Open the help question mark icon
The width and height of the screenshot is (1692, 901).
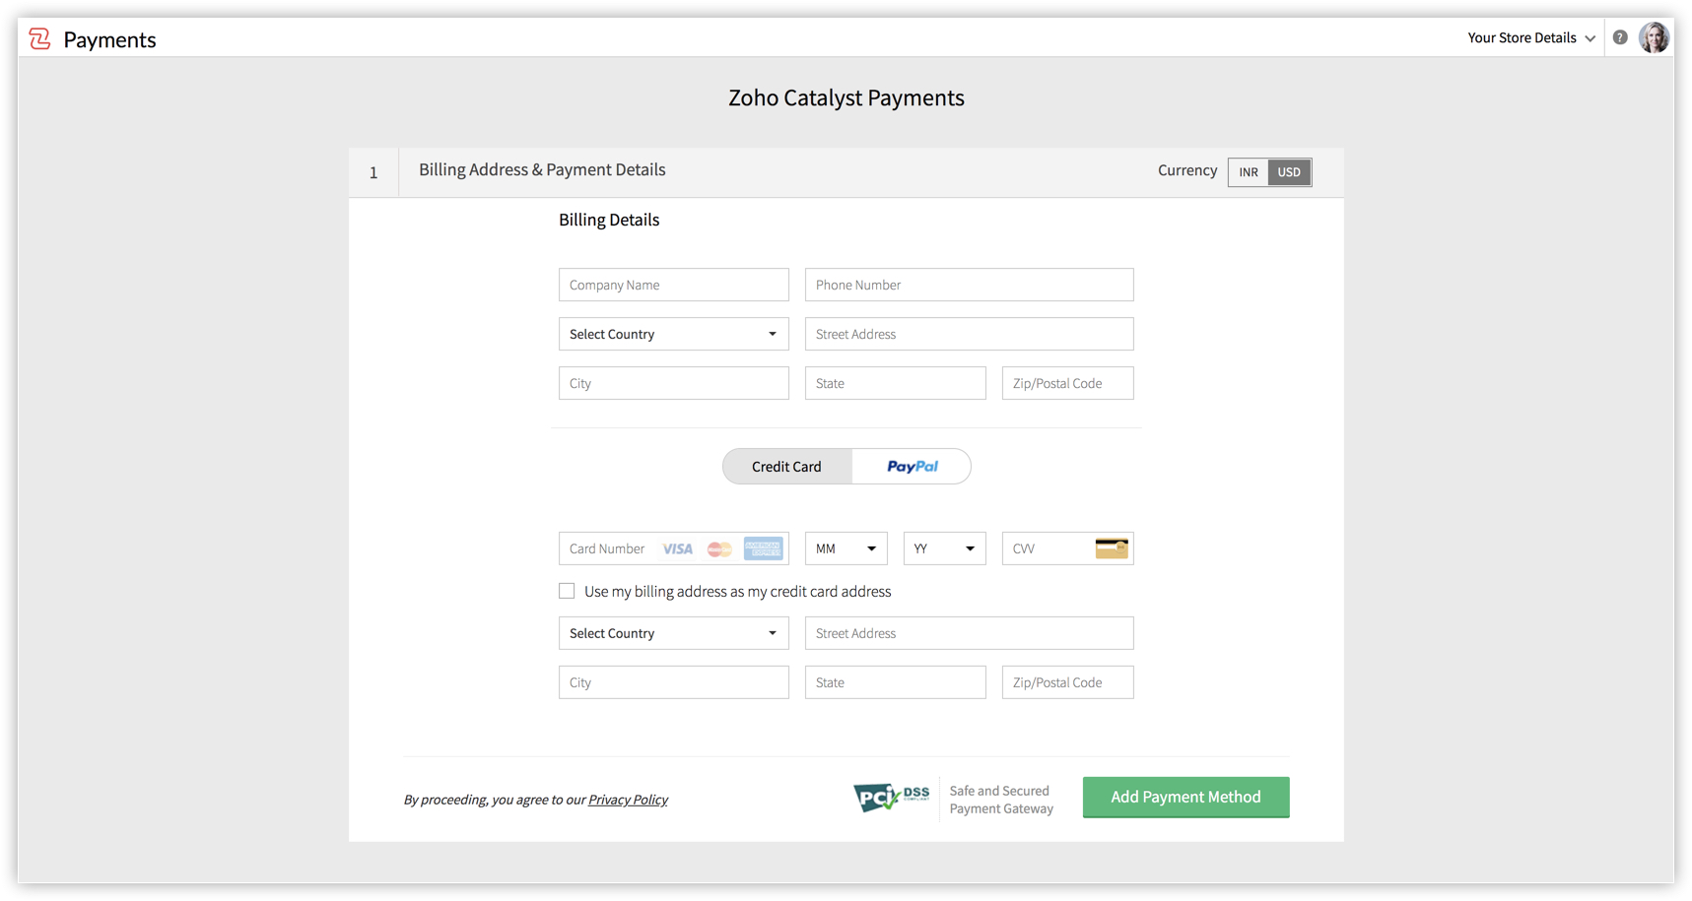pos(1620,37)
